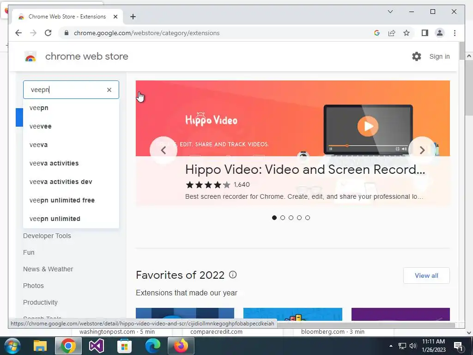The height and width of the screenshot is (355, 473).
Task: Show next banner with right chevron
Action: (x=422, y=150)
